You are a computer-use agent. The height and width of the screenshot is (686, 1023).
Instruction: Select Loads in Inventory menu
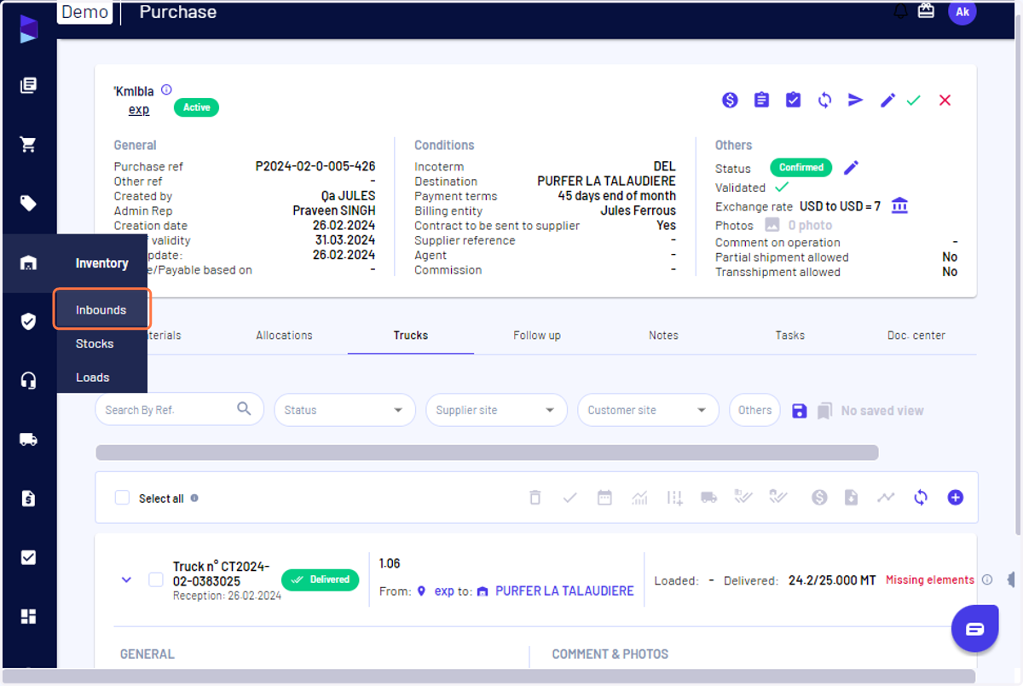pos(92,377)
